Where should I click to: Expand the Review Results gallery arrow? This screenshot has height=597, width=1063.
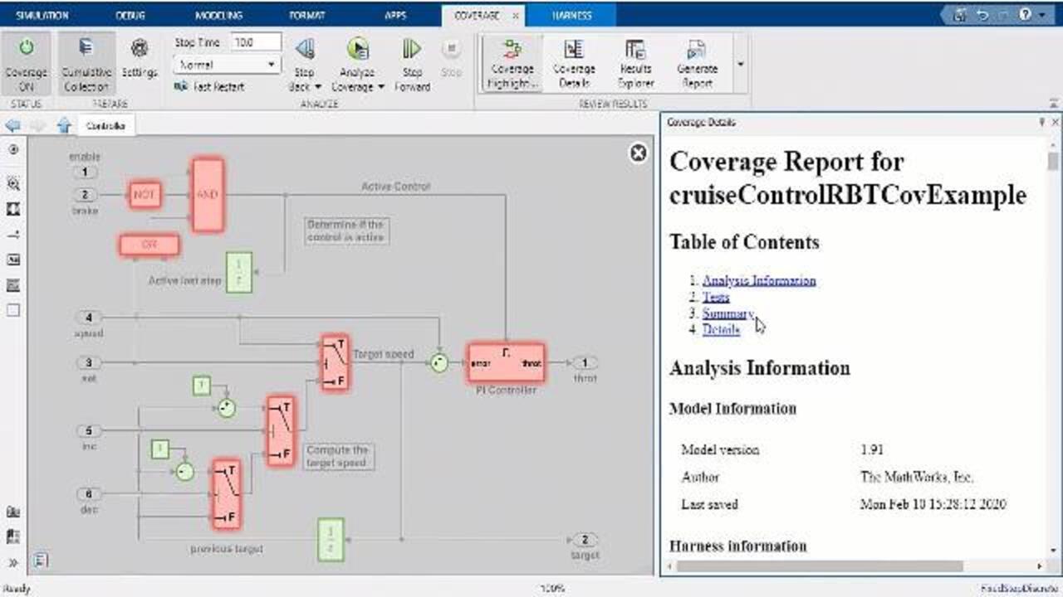[x=740, y=64]
